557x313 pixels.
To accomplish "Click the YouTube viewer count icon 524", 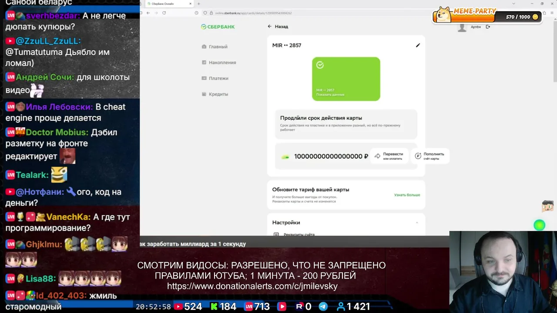I will 178,306.
